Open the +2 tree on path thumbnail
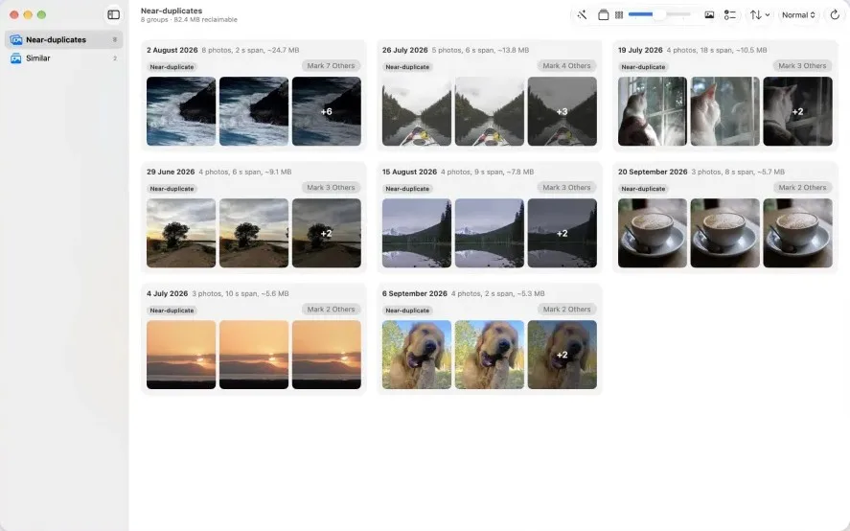This screenshot has width=850, height=531. pos(327,233)
